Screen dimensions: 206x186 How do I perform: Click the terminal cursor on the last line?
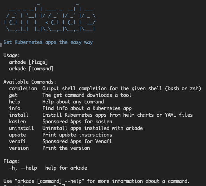(63, 185)
